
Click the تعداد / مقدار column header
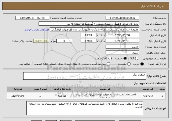tap(40, 89)
